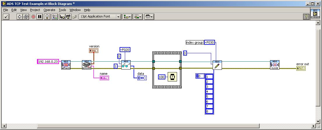322x130 pixels.
Task: Click the horizontal scrollbar left arrow
Action: coord(3,126)
